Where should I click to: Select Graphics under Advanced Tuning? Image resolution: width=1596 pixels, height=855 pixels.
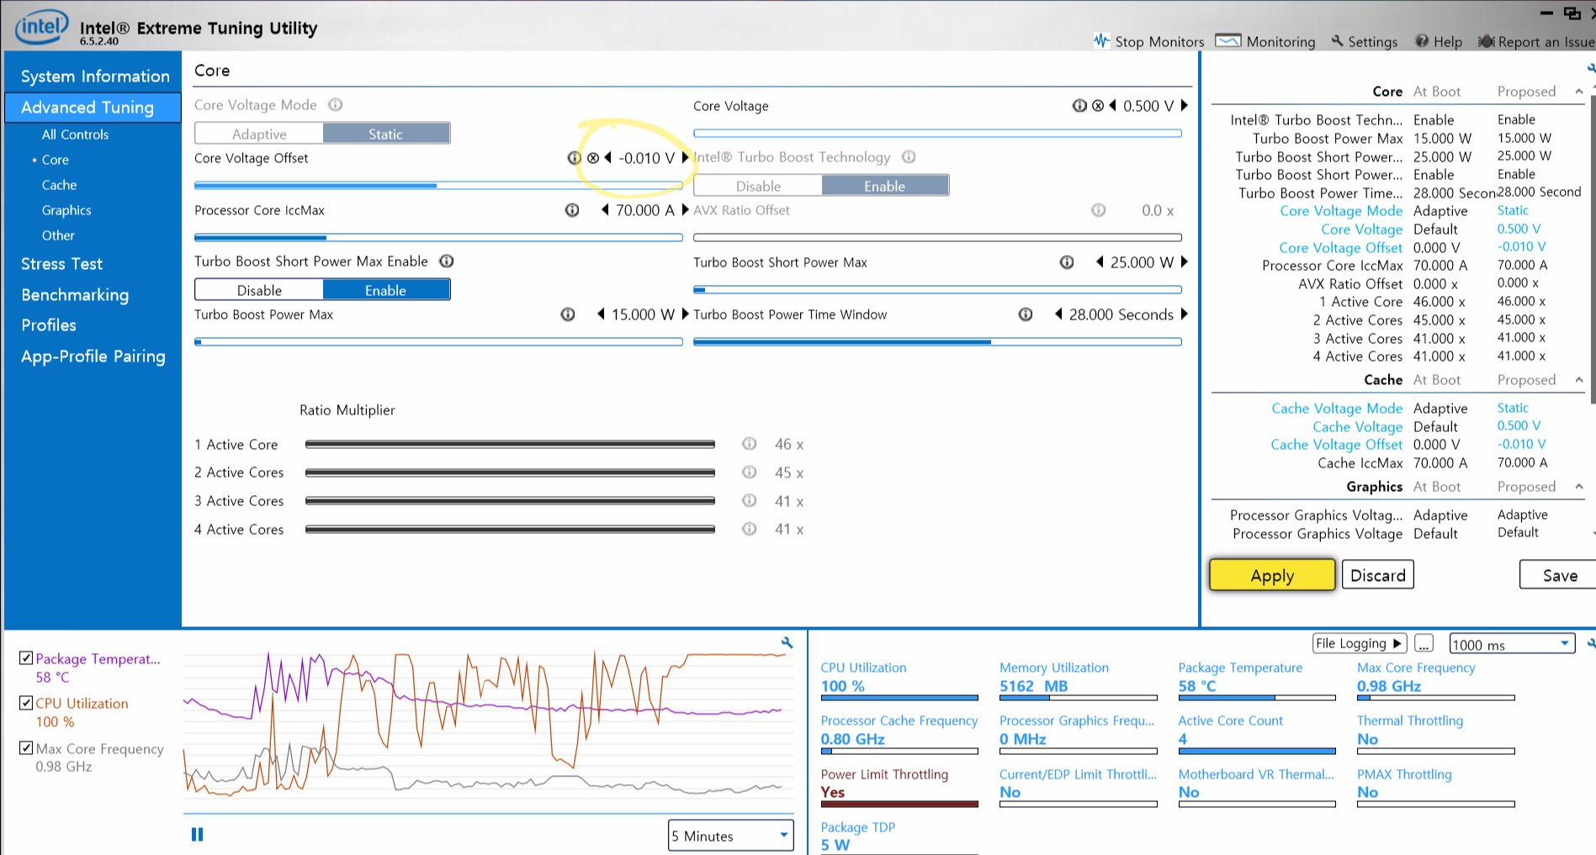[66, 210]
